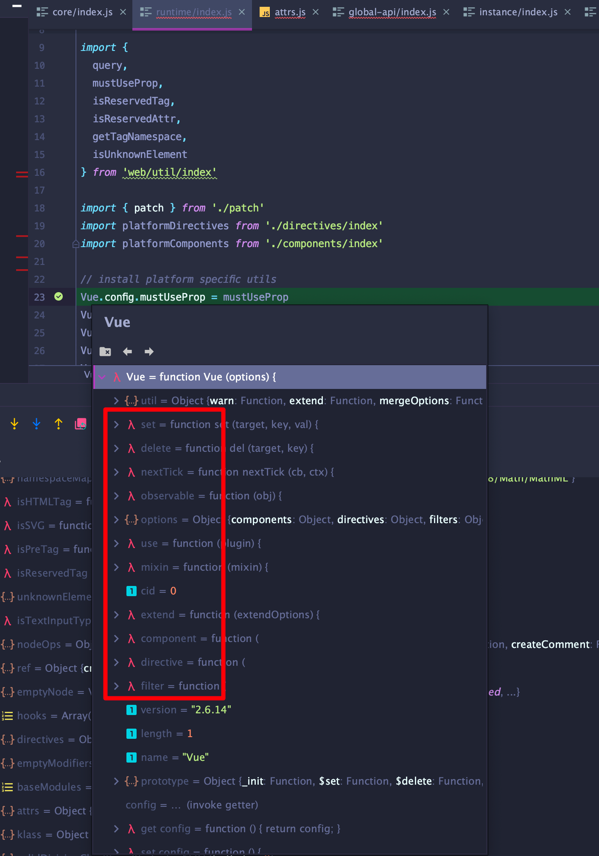The image size is (599, 856).
Task: Select nodeOps = Object variable
Action: click(x=46, y=645)
